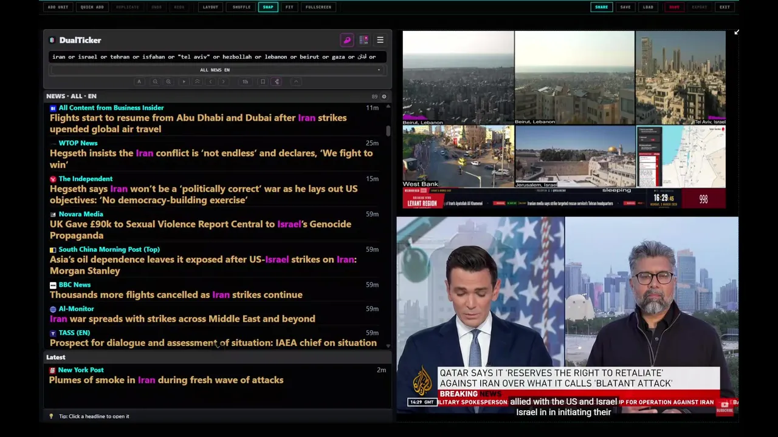Click the Novara Media source icon
Image resolution: width=778 pixels, height=437 pixels.
pos(53,214)
